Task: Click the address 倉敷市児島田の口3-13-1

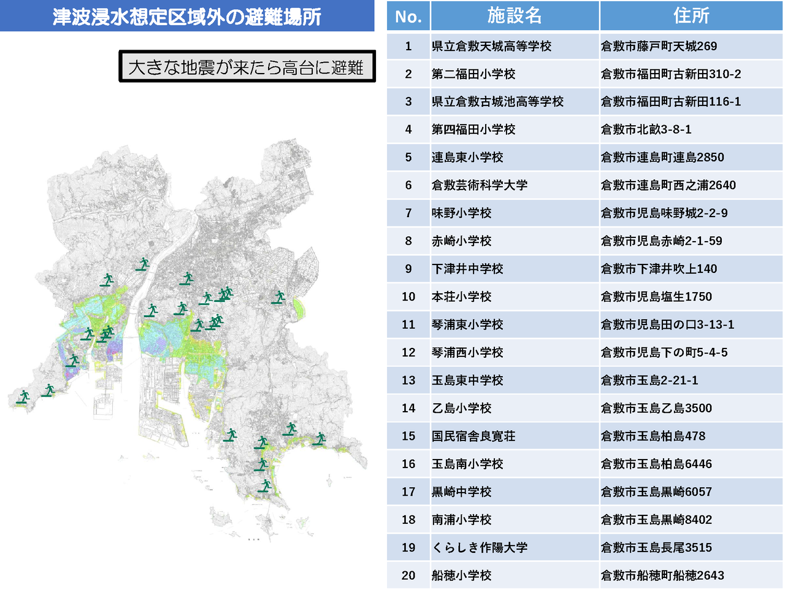Action: [x=667, y=325]
